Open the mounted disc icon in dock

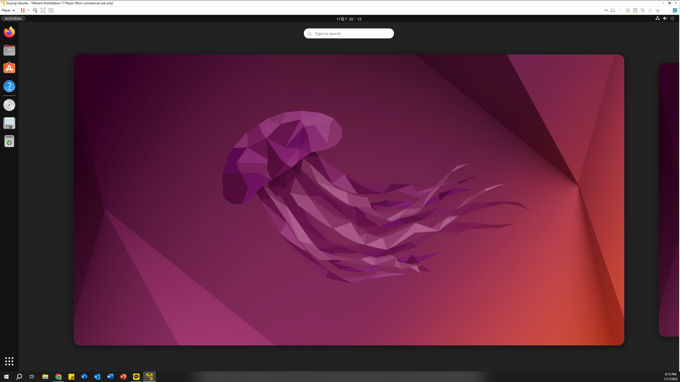tap(9, 105)
